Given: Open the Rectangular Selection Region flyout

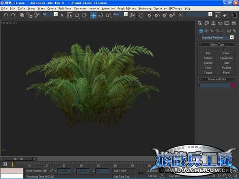Looking at the screenshot, I should coord(77,15).
